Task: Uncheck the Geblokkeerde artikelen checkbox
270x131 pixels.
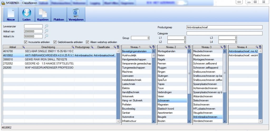Action: [x=55, y=42]
